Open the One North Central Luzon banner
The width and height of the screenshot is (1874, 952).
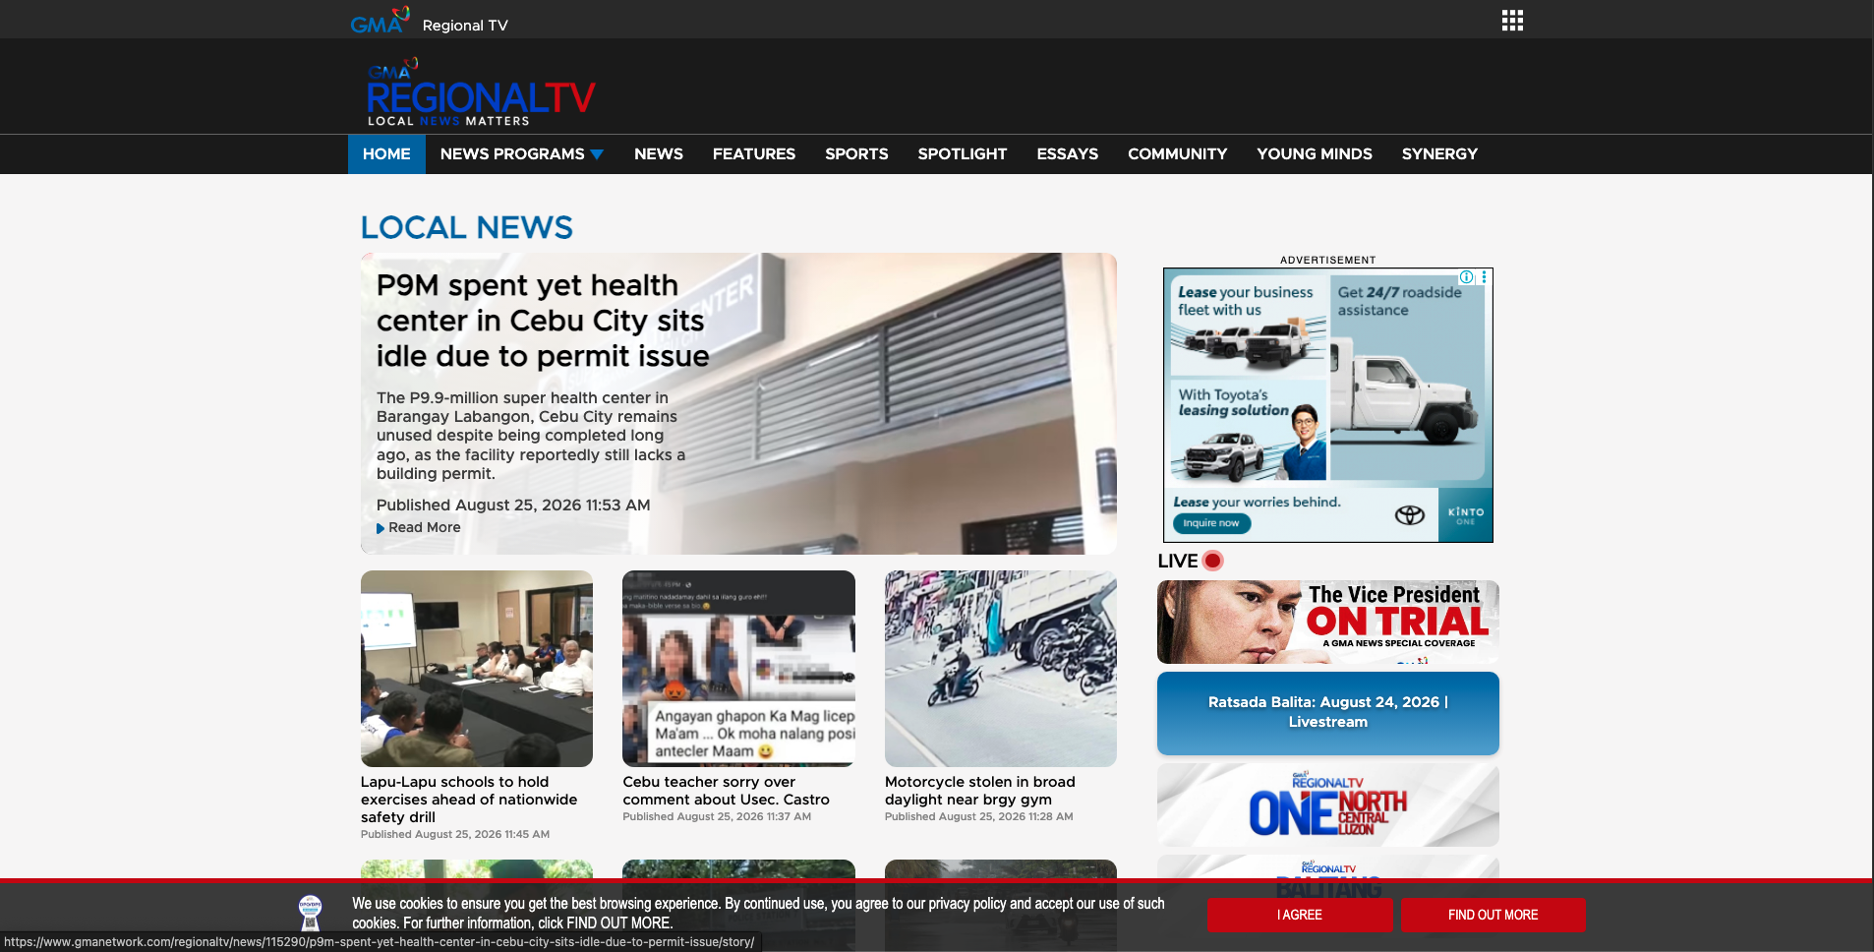1328,805
